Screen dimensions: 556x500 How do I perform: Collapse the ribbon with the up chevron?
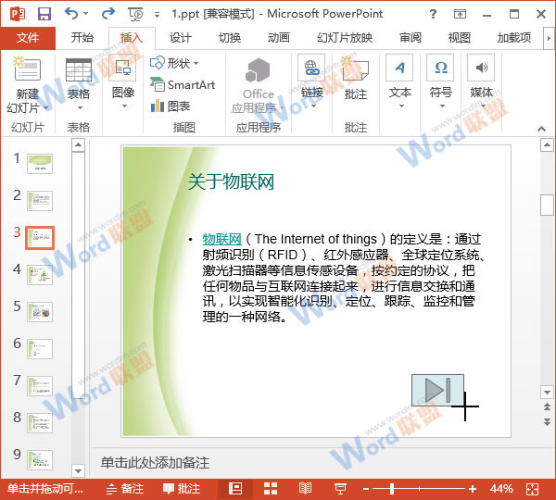coord(541,129)
